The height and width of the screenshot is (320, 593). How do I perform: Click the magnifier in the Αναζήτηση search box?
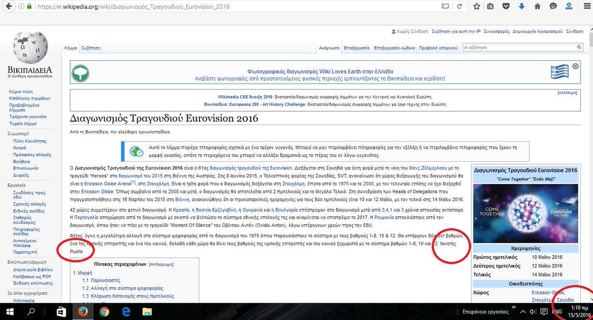tap(578, 47)
